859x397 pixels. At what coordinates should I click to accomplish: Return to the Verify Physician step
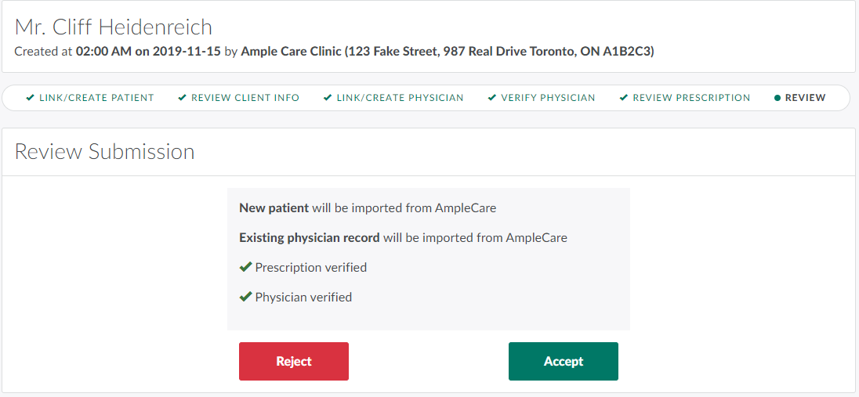coord(548,98)
